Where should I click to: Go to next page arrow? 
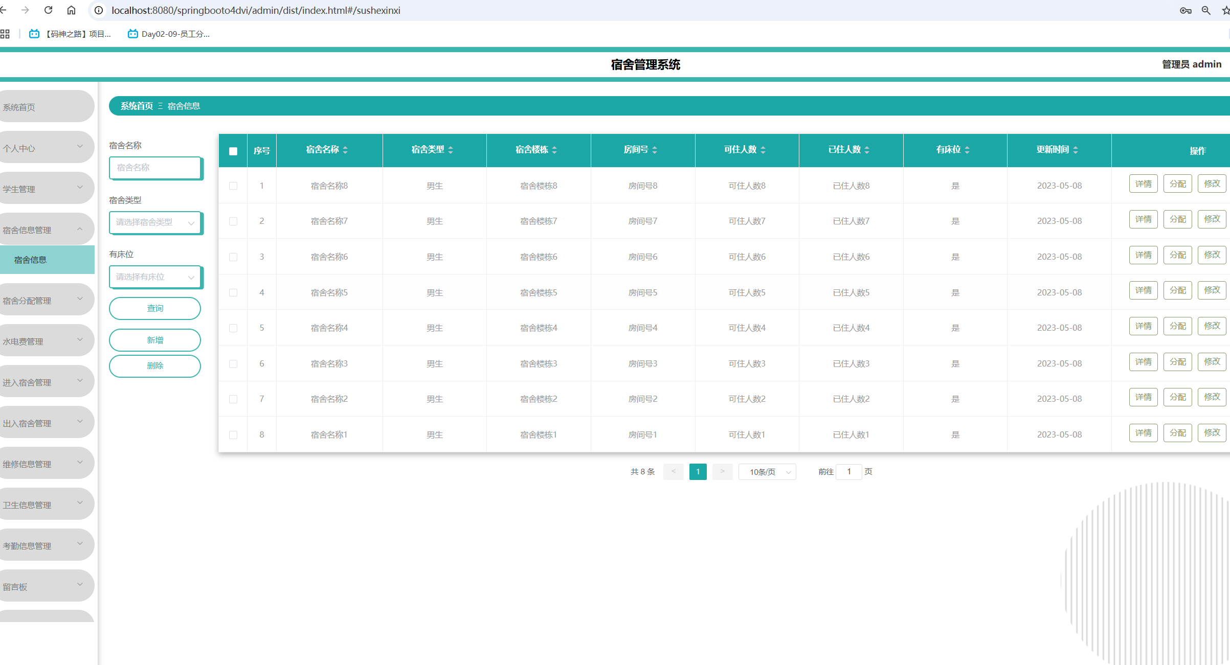[723, 471]
